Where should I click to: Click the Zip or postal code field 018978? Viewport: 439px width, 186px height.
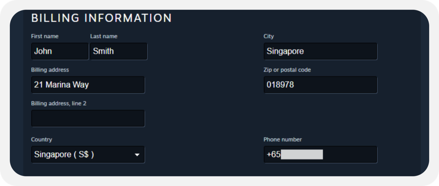[x=320, y=85]
